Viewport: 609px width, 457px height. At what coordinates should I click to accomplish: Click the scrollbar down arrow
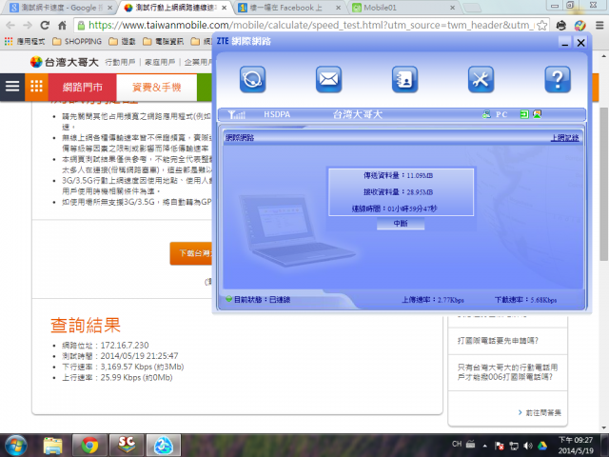pyautogui.click(x=604, y=427)
